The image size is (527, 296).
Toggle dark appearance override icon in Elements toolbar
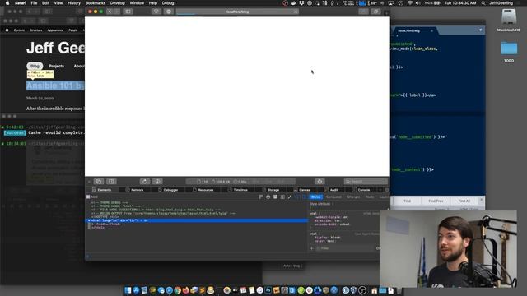pyautogui.click(x=275, y=197)
